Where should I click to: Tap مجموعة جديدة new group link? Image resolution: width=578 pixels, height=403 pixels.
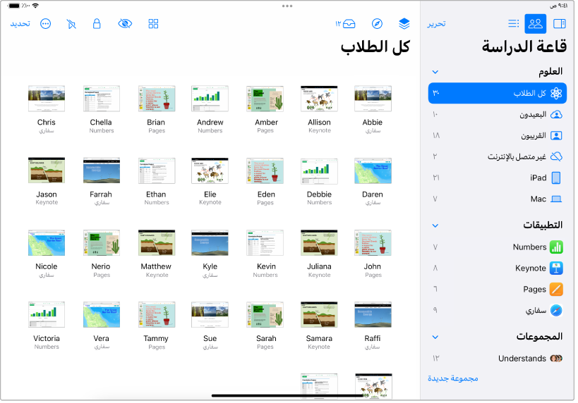click(452, 378)
